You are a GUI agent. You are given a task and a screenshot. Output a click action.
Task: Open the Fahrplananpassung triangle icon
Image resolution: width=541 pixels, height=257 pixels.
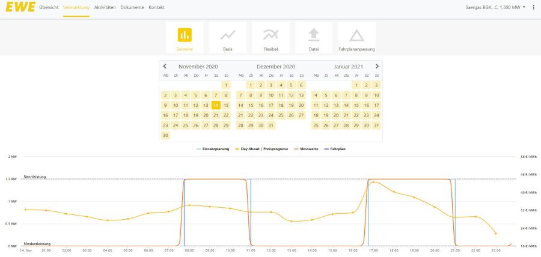click(356, 35)
